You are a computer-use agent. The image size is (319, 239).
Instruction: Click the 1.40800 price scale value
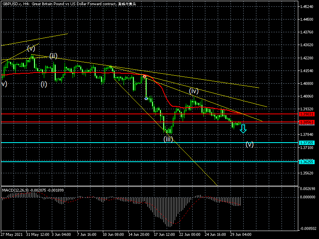[x=307, y=84]
